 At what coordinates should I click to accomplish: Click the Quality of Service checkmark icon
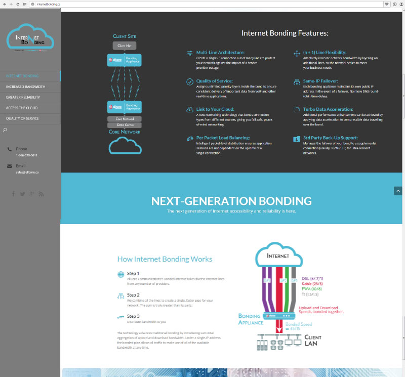[190, 81]
